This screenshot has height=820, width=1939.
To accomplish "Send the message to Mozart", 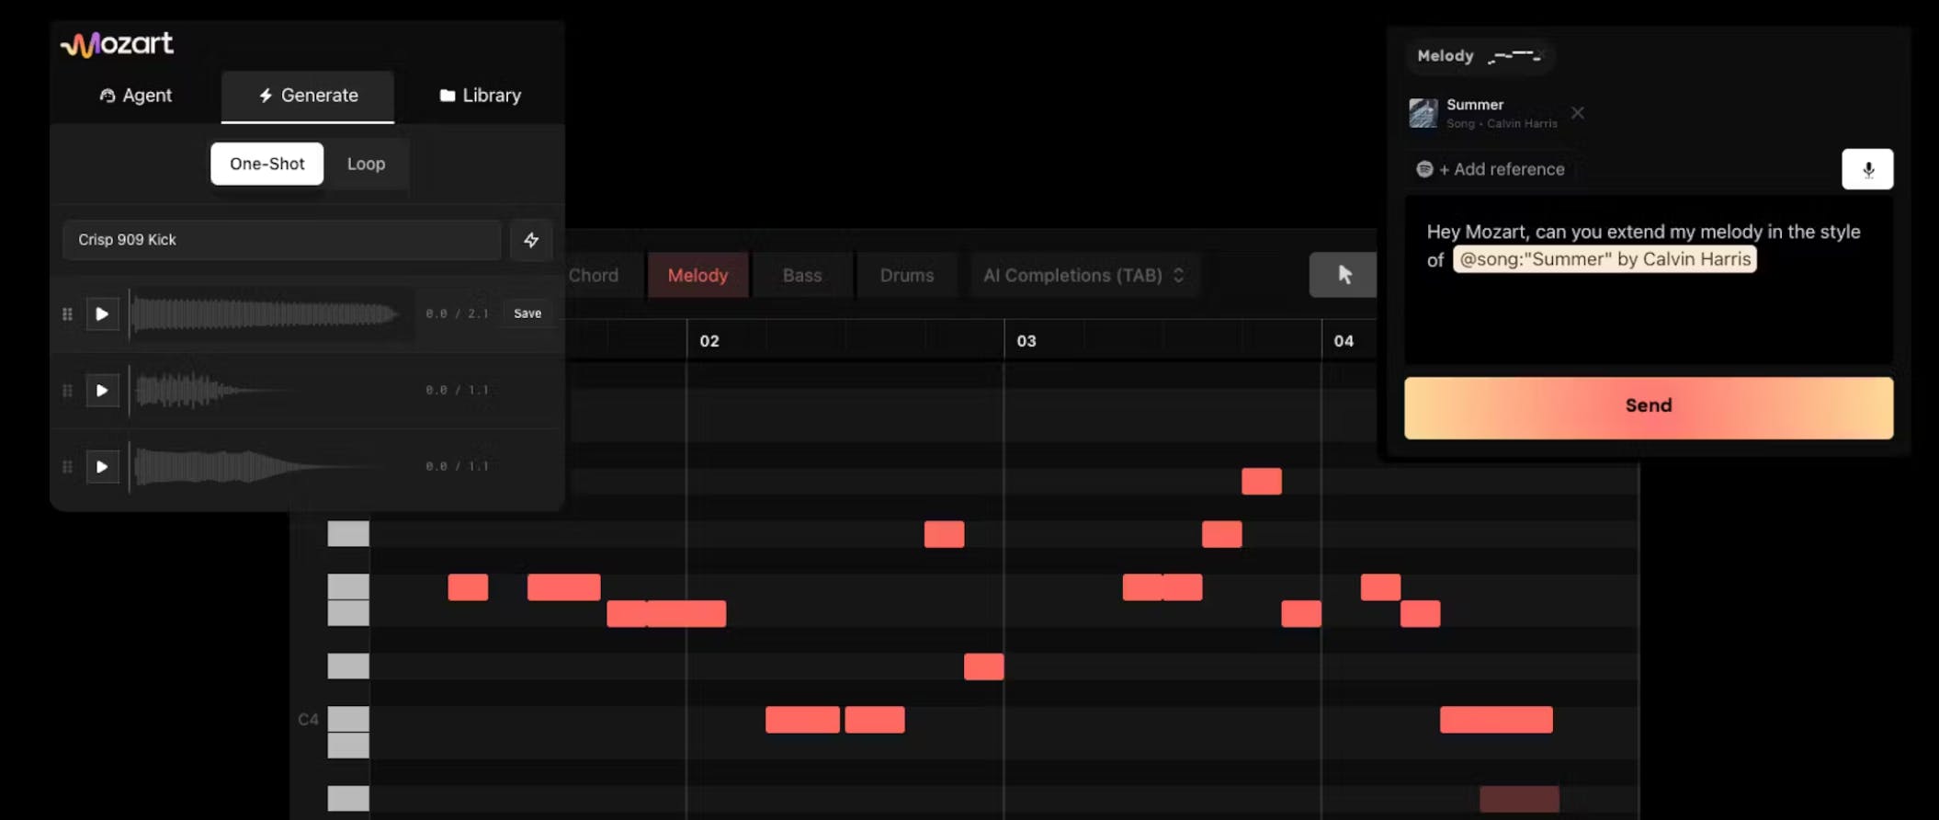I will pos(1649,407).
